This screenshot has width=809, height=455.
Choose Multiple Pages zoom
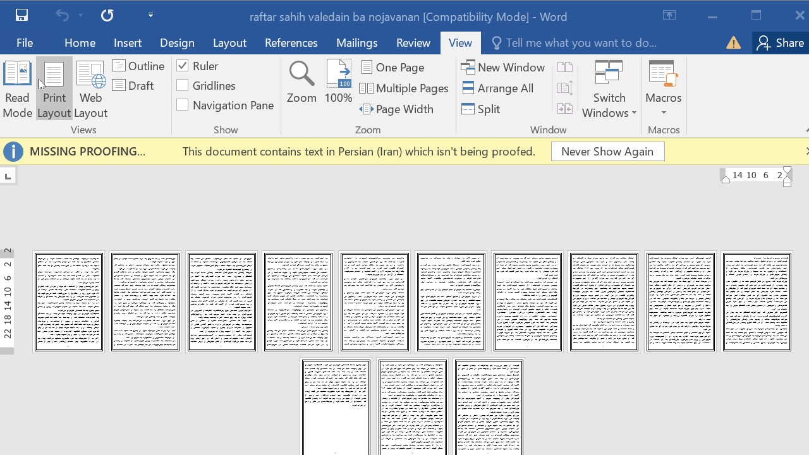pos(404,88)
